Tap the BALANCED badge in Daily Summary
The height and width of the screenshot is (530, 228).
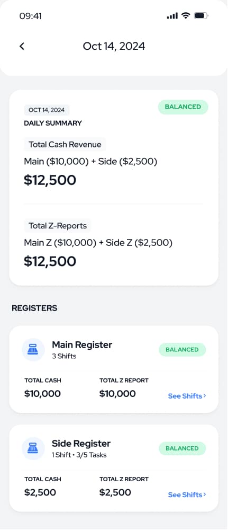pyautogui.click(x=183, y=107)
